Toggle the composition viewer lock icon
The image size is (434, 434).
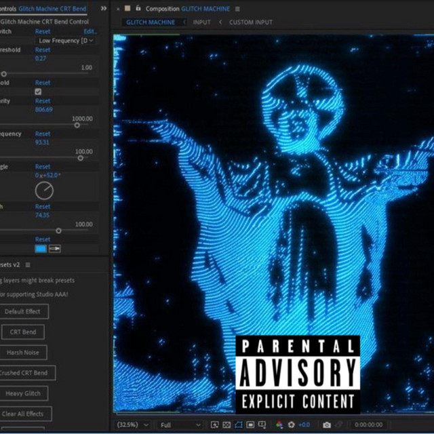pos(138,9)
